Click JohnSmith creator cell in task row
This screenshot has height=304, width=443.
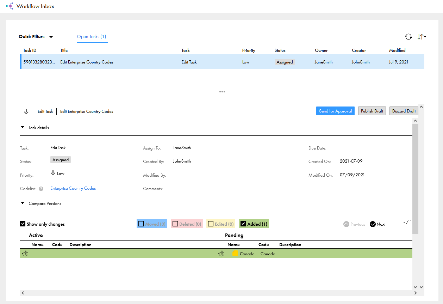pos(361,62)
